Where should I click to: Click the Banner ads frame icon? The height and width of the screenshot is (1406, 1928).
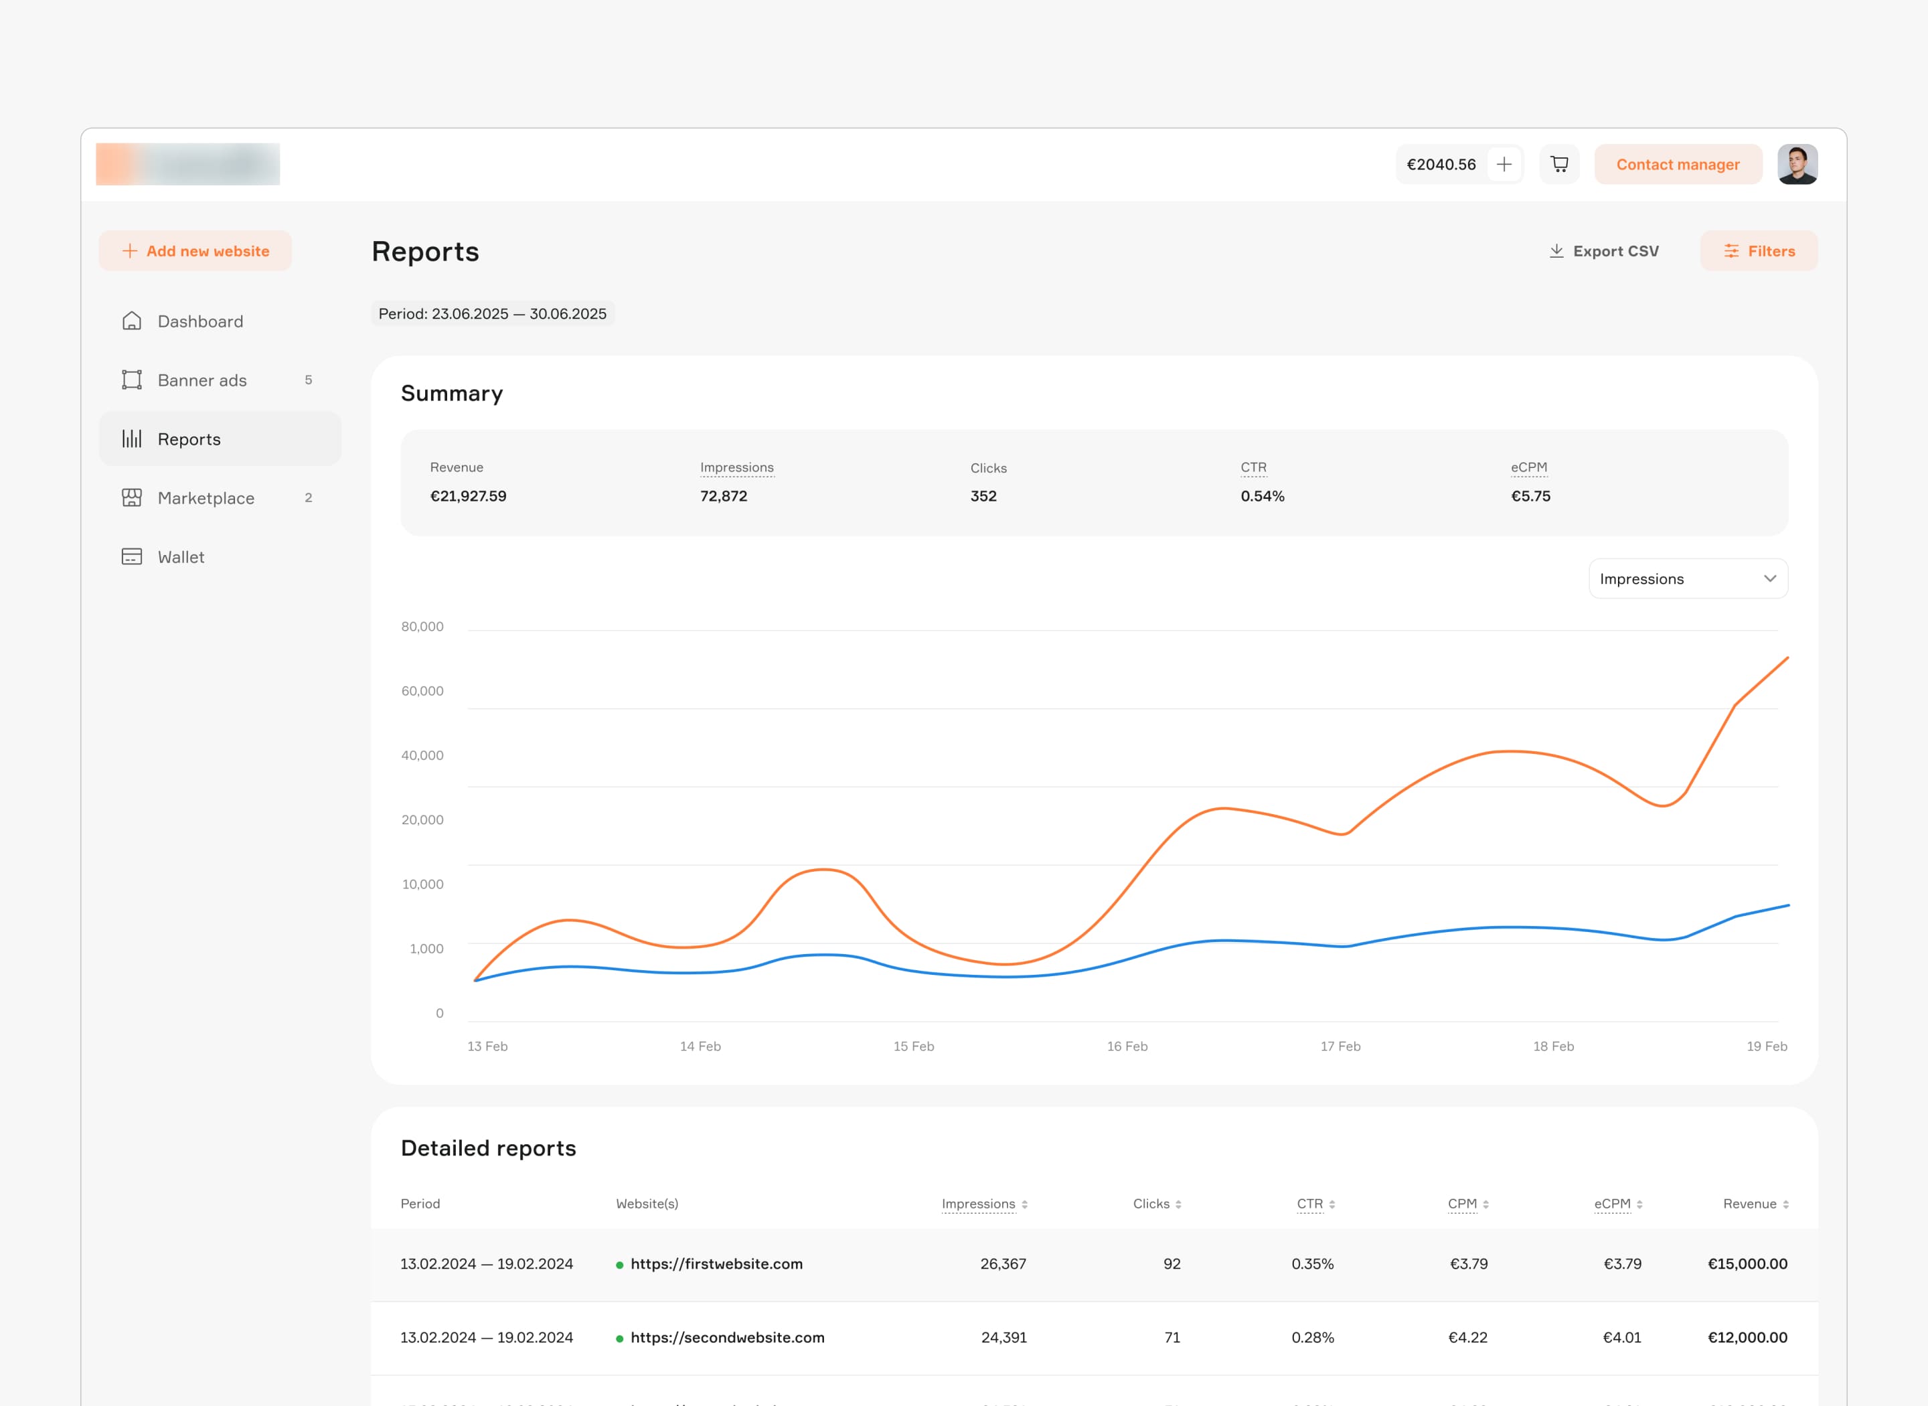132,380
